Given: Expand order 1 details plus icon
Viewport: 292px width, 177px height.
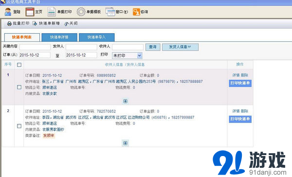Looking at the screenshot, I should (x=126, y=101).
